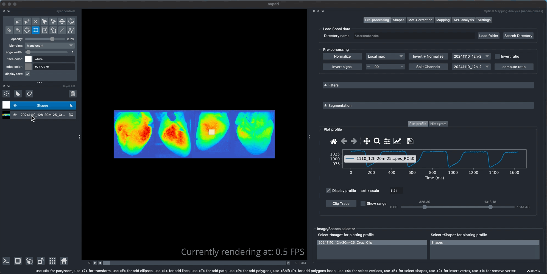Choose the add polygon lasso tool
547x274 pixels.
[x=53, y=30]
